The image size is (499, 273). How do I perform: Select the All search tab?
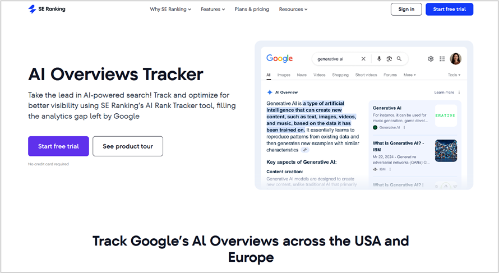[x=268, y=75]
